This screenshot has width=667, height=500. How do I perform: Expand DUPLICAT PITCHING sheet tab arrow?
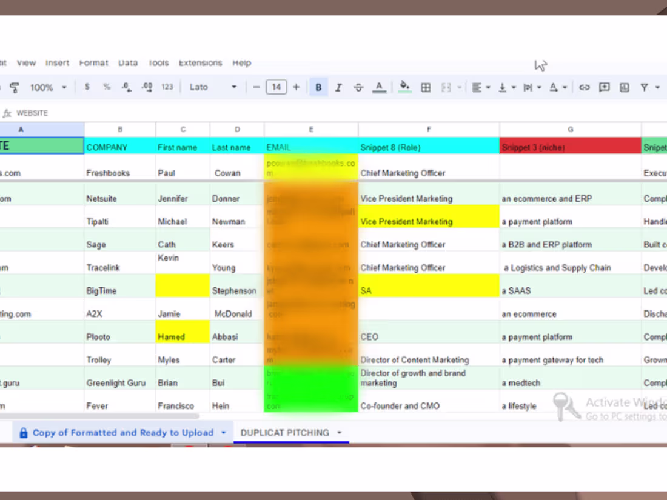click(340, 432)
